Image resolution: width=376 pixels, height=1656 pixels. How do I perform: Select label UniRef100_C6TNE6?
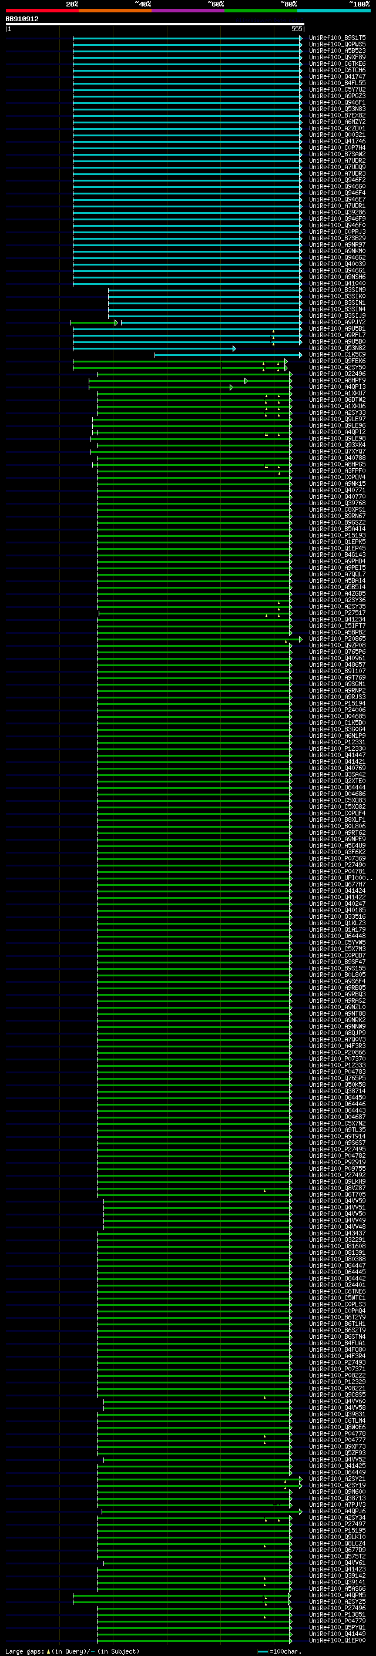click(x=337, y=1292)
